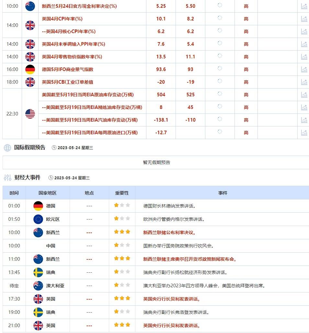Open 英国4月零售物价指数年率(%) link
309x333 pixels.
pos(72,57)
